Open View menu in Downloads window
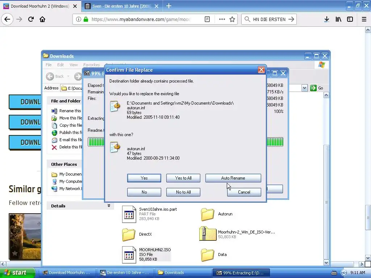 tap(74, 65)
